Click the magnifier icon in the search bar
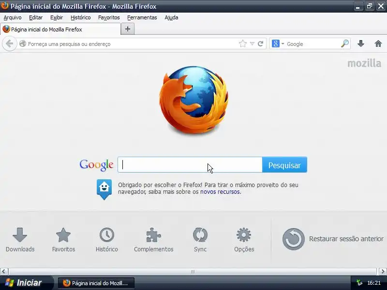This screenshot has height=290, width=387. (x=345, y=43)
